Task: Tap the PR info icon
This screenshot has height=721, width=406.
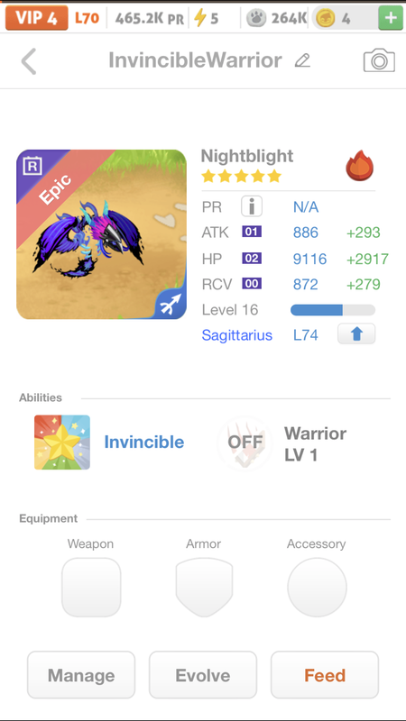Action: pos(252,206)
